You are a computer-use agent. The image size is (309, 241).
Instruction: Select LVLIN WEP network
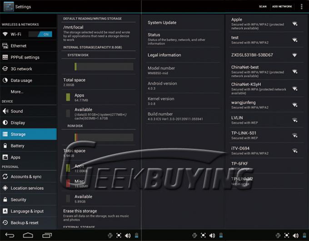(266, 120)
